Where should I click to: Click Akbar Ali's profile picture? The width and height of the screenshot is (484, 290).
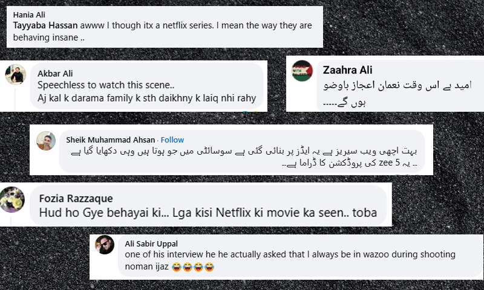(x=15, y=76)
